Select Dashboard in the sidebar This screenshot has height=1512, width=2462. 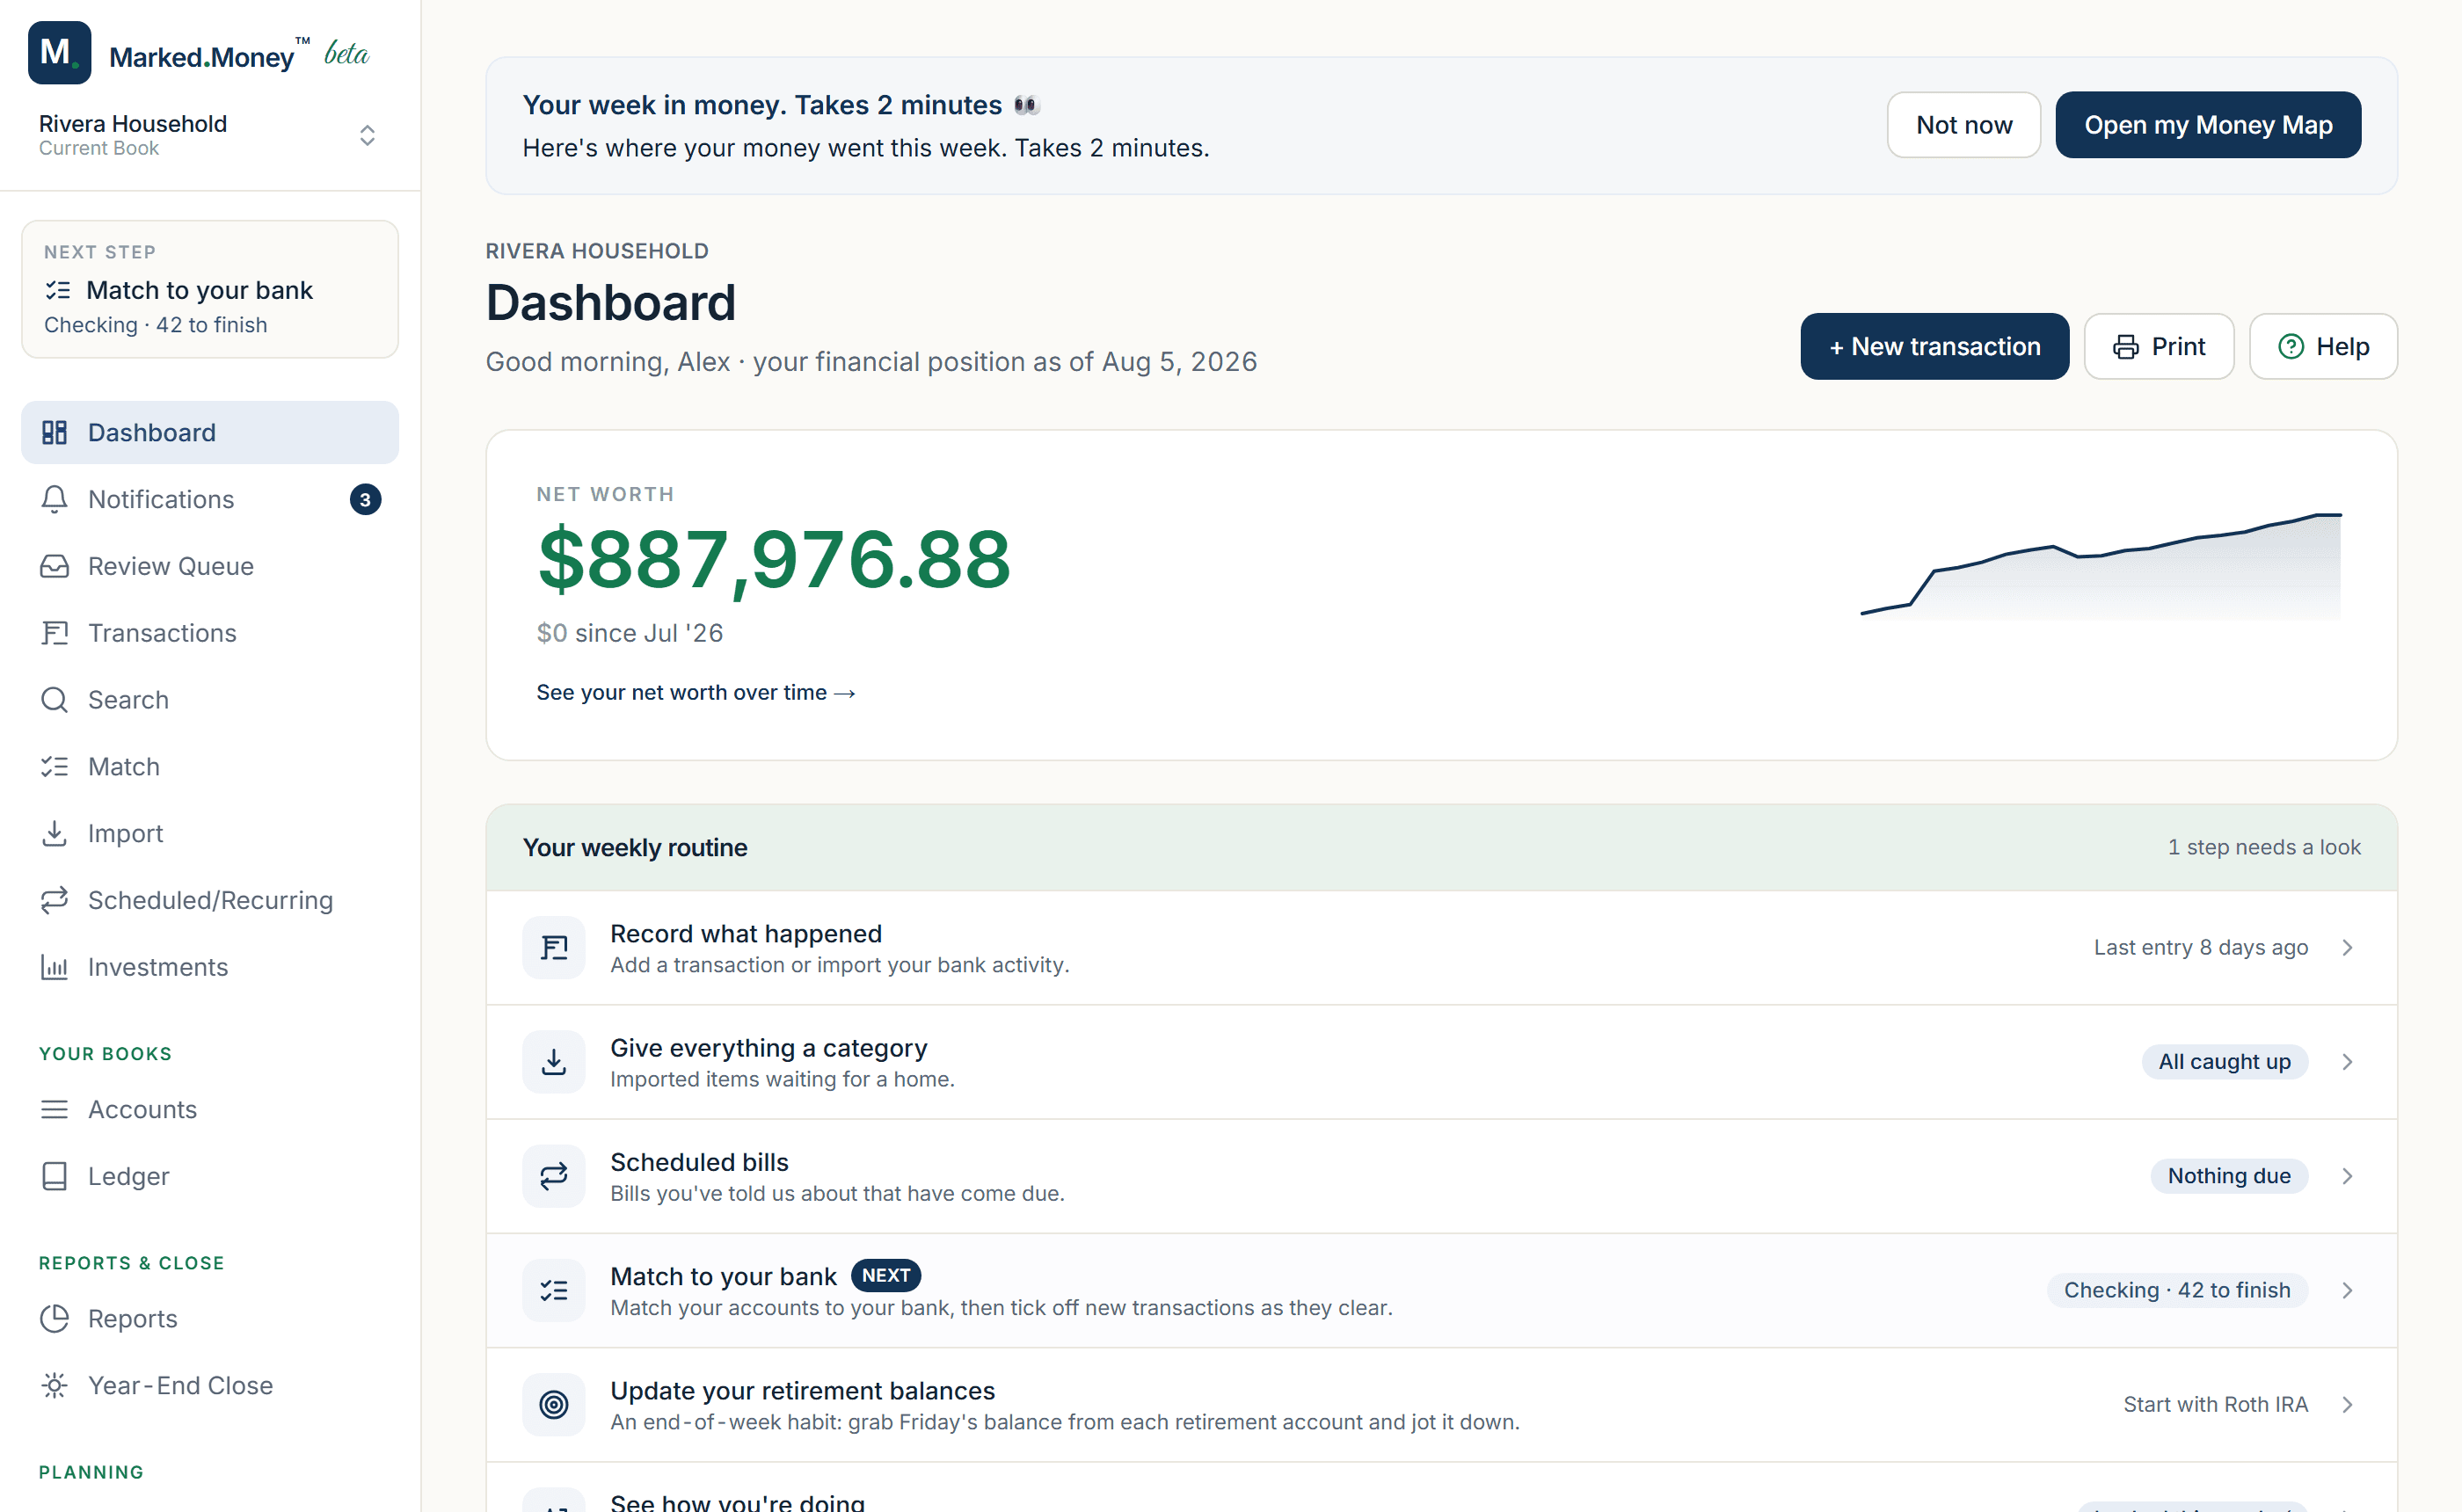pos(209,432)
